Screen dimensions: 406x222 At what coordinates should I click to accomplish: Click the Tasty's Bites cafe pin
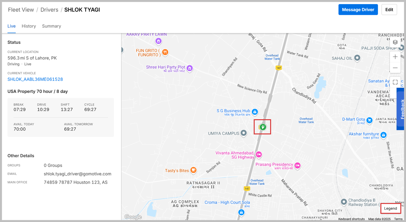click(193, 170)
